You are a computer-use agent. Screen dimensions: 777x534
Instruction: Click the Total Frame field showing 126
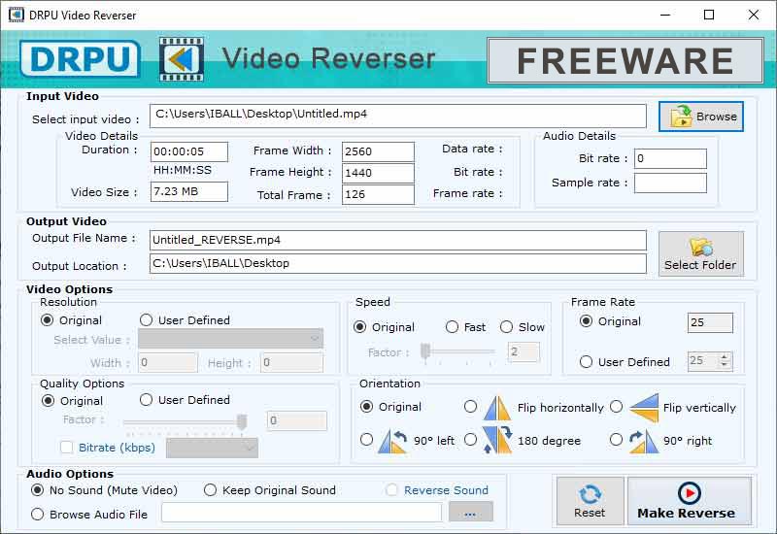click(x=378, y=195)
